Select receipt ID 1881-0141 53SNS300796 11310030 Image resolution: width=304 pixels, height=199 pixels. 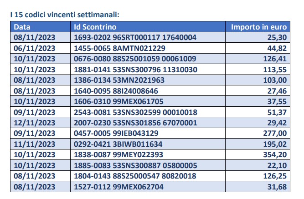(x=135, y=70)
